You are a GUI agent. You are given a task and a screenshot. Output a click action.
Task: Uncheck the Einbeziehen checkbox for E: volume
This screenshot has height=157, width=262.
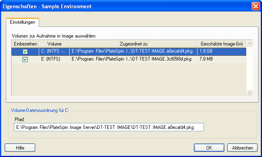point(25,59)
